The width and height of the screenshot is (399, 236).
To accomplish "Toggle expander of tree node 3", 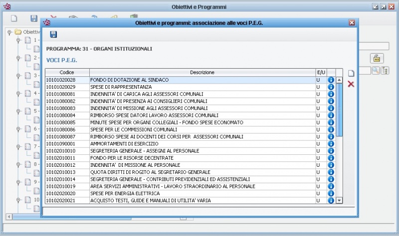I will (18, 76).
